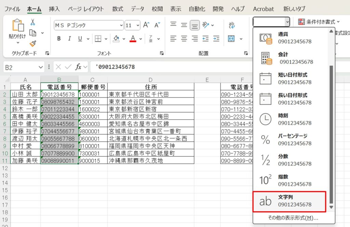This screenshot has width=350, height=227.
Task: Confirm the formula bar entry
Action: [x=68, y=67]
